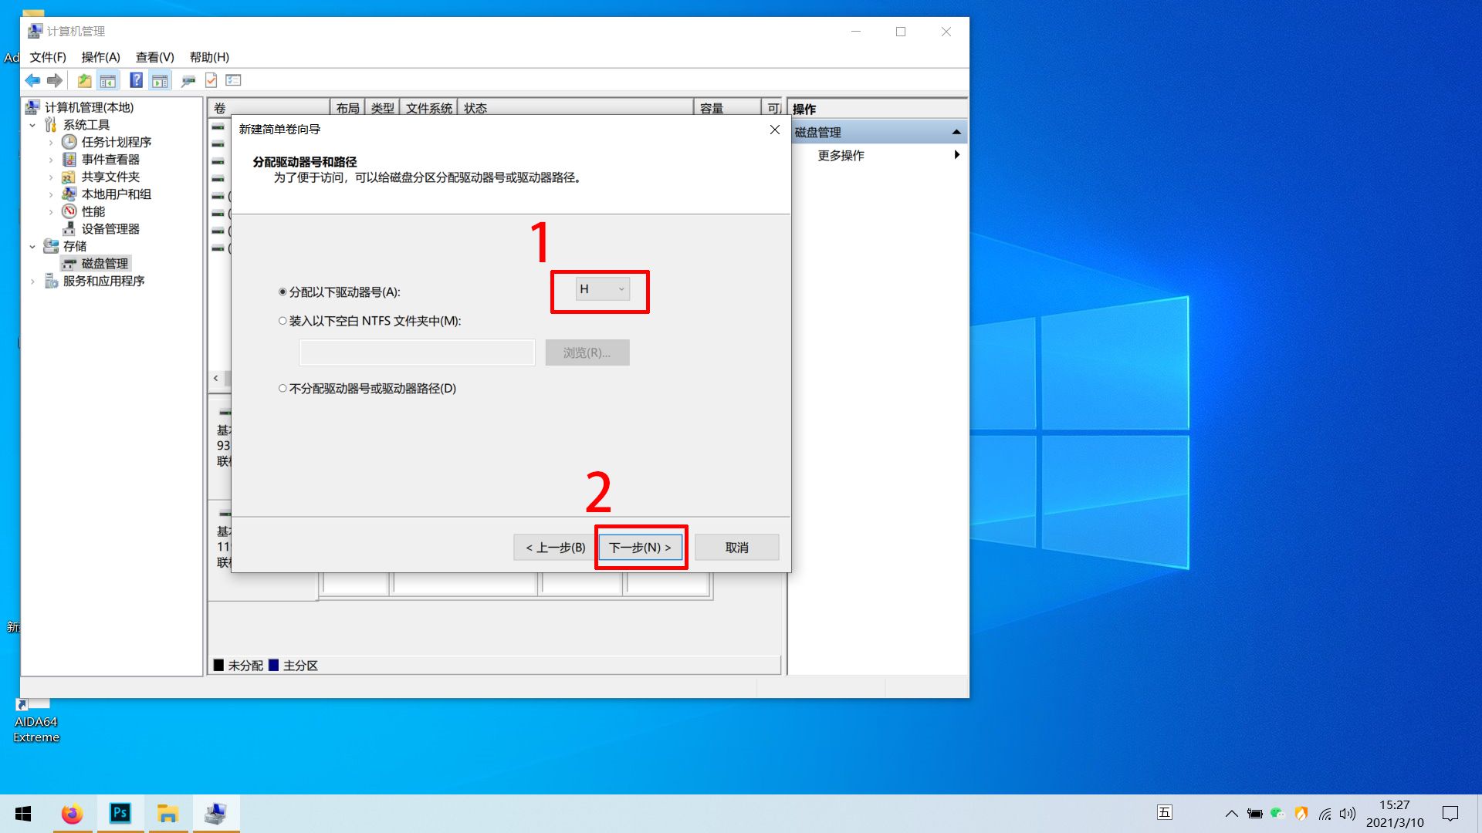Click the 文件系统 column header
This screenshot has width=1482, height=833.
click(x=428, y=108)
